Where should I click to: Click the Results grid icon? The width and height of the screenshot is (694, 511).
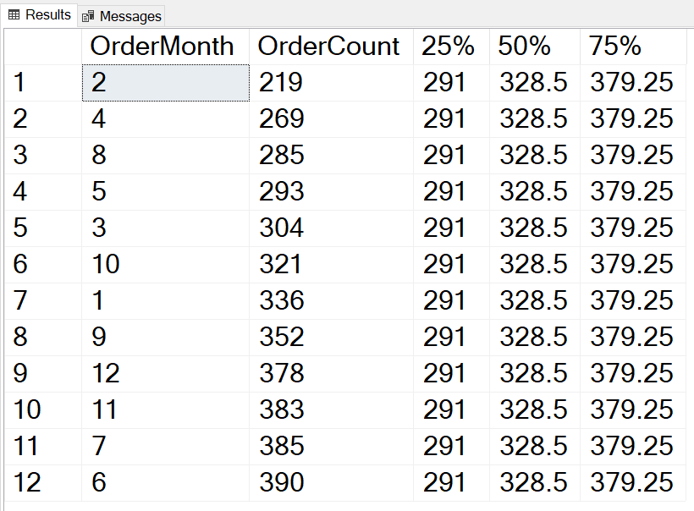(x=14, y=15)
